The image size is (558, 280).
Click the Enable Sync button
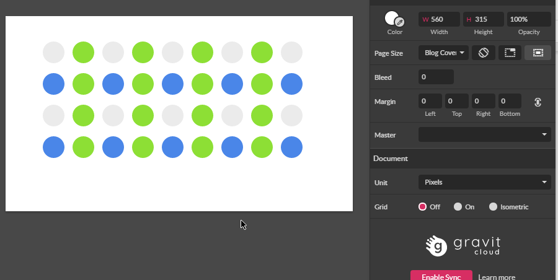441,276
